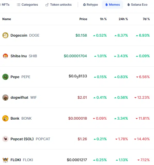
Task: Click the FLOKI coin logo
Action: [5, 160]
